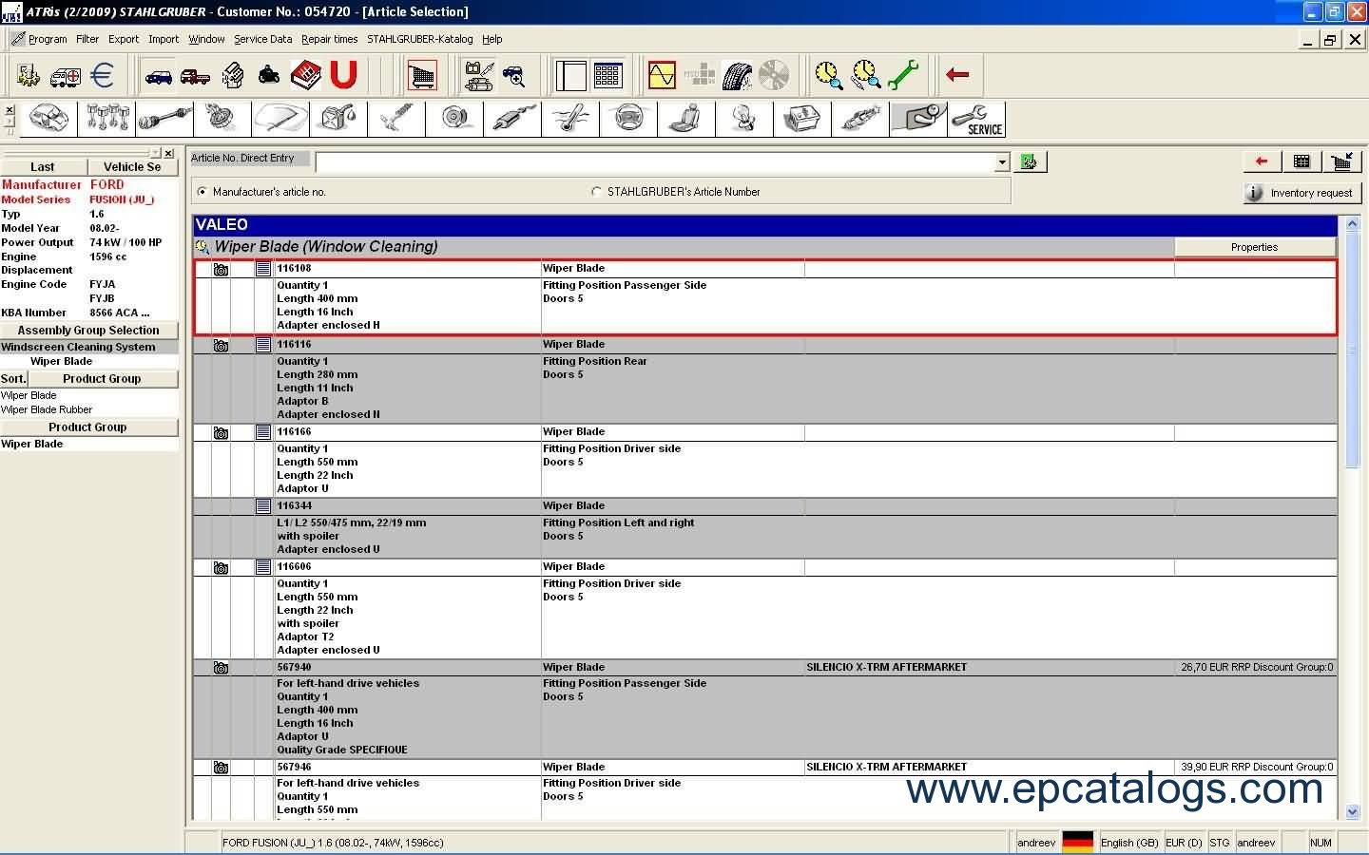
Task: Click article number 116166
Action: click(294, 431)
